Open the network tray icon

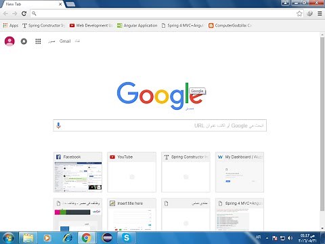coord(282,238)
